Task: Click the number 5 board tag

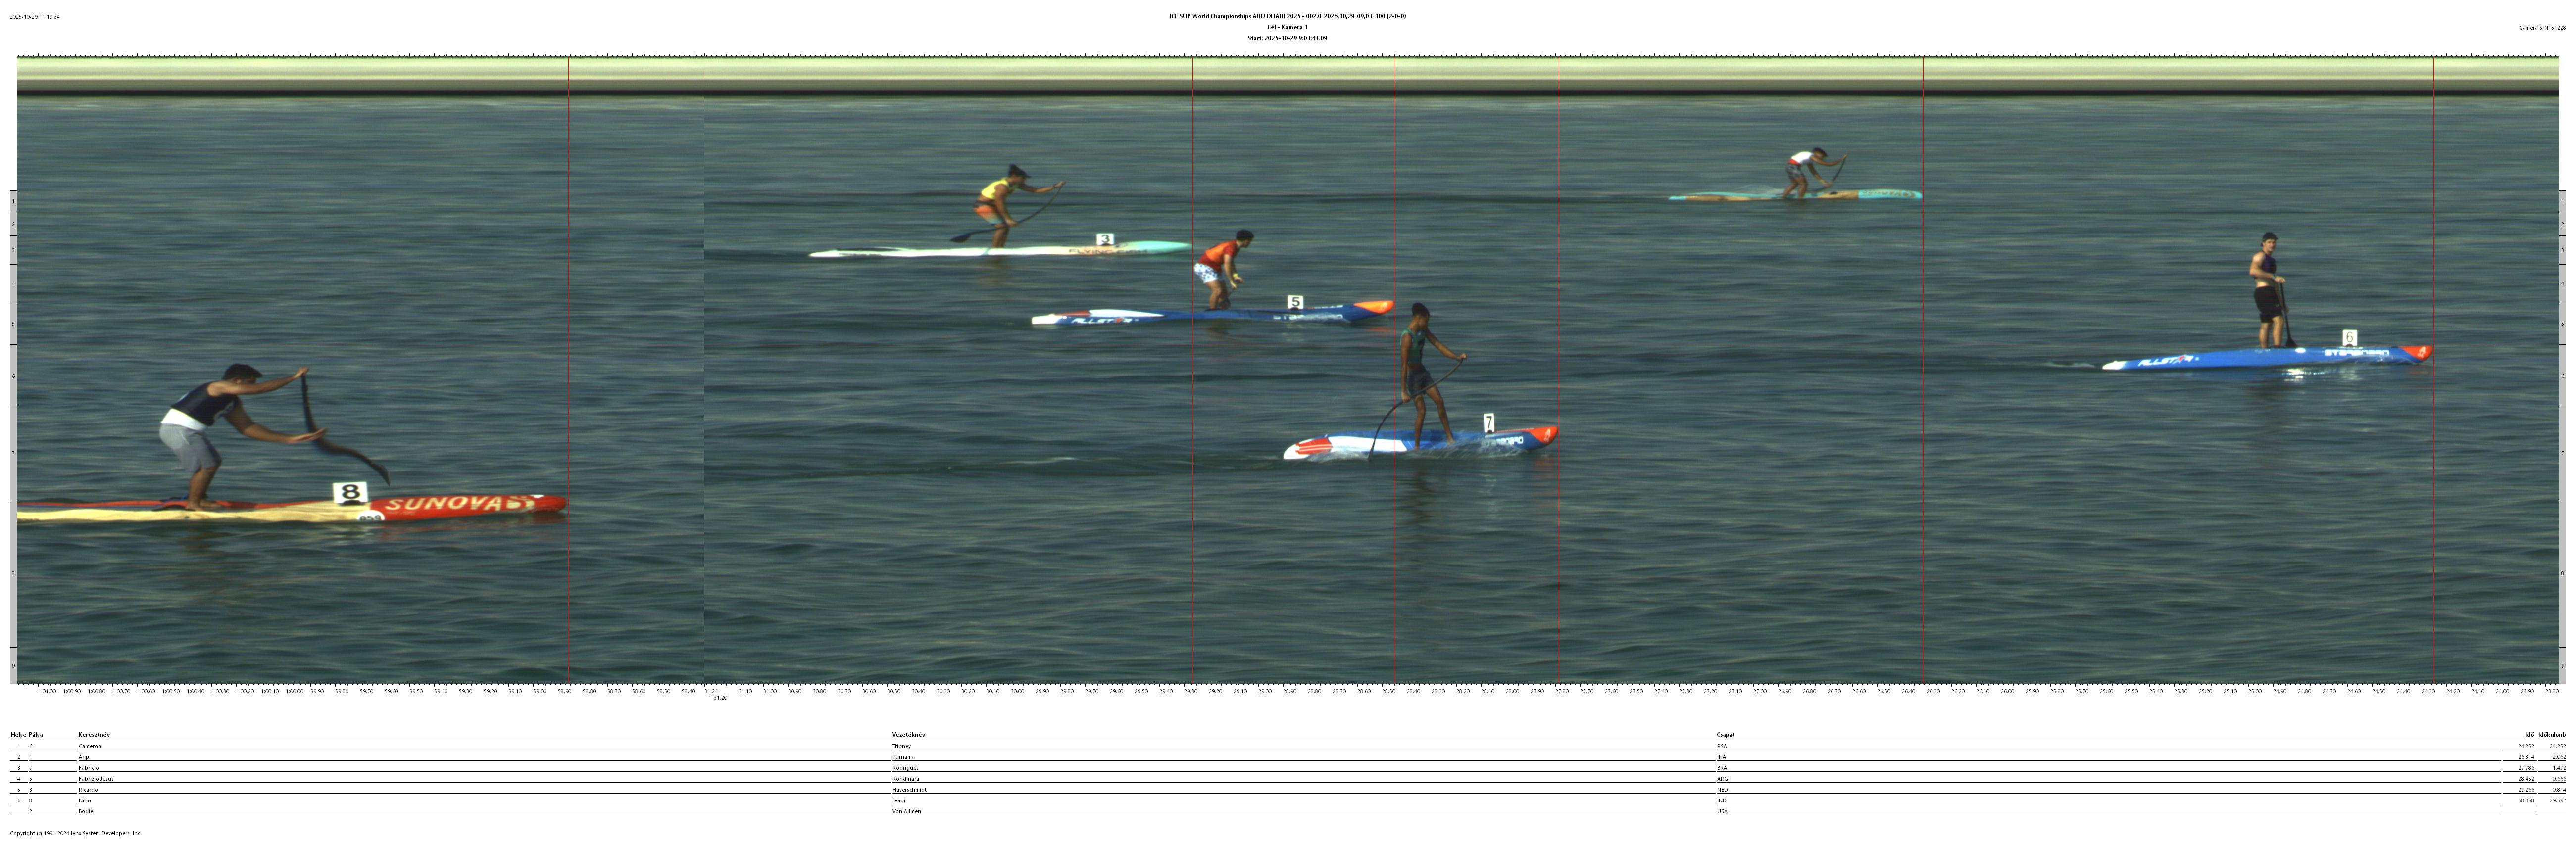Action: coord(1295,302)
